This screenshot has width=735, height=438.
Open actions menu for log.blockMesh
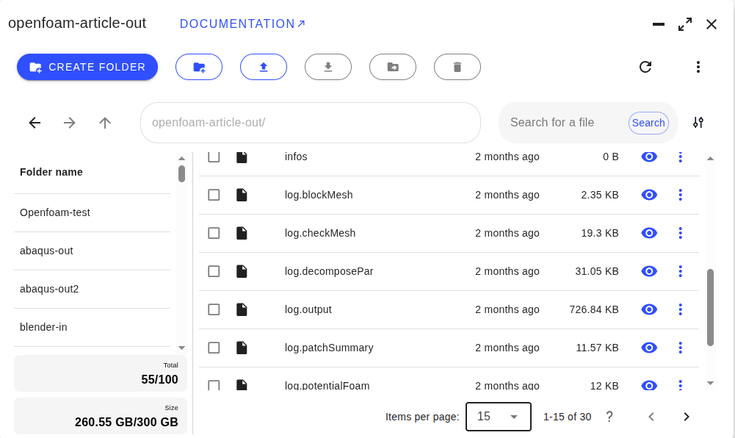(x=680, y=195)
